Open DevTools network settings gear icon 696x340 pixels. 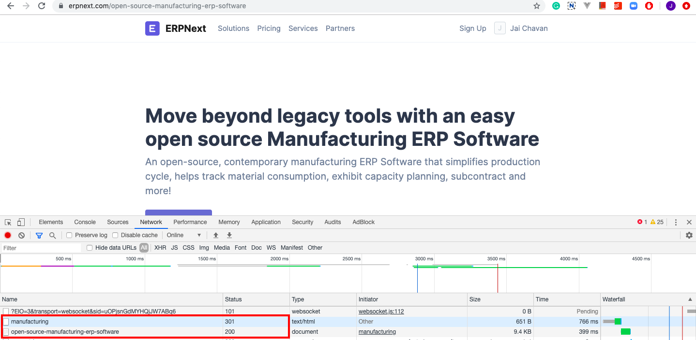pyautogui.click(x=689, y=235)
